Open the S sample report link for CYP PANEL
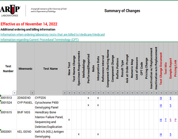Viewport: 178px width, 139px height. click(x=170, y=105)
